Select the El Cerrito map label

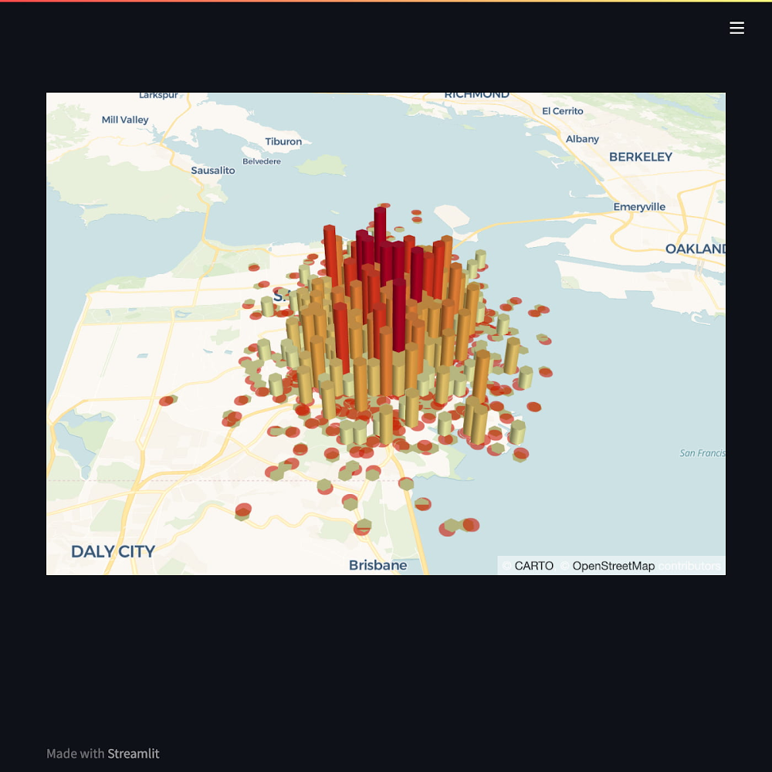click(x=563, y=111)
